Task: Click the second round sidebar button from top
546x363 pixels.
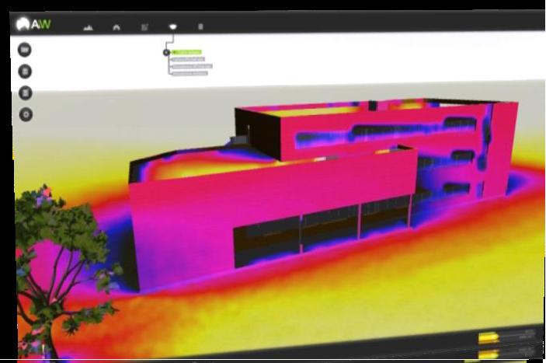Action: point(25,72)
